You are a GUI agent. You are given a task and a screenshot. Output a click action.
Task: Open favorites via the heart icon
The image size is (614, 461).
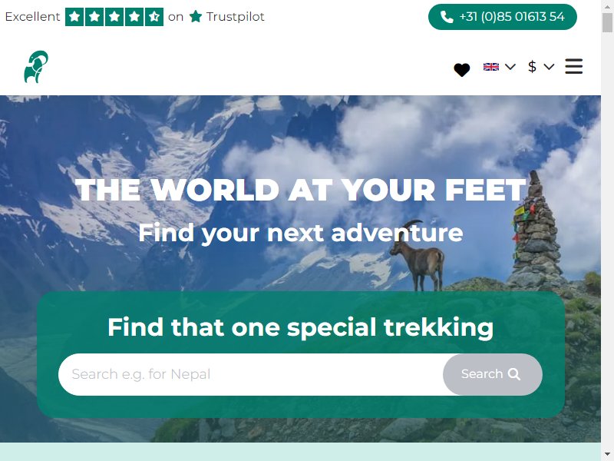point(462,70)
